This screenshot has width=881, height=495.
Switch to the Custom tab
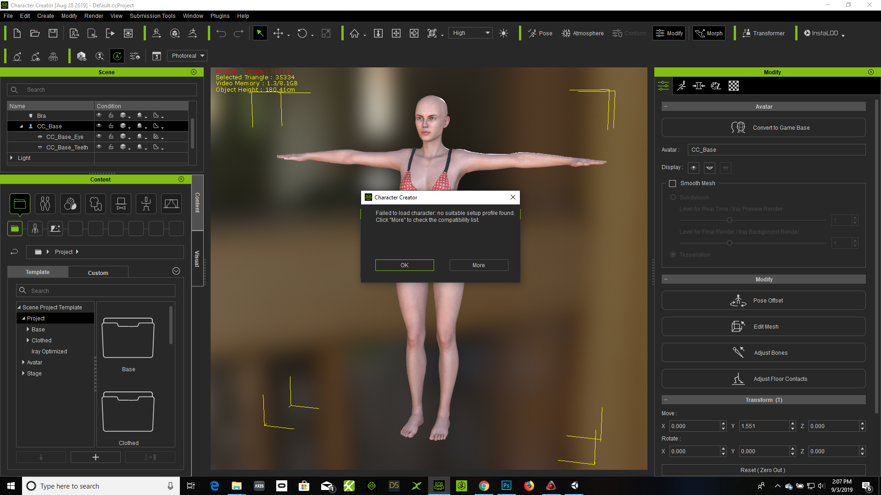(x=98, y=273)
